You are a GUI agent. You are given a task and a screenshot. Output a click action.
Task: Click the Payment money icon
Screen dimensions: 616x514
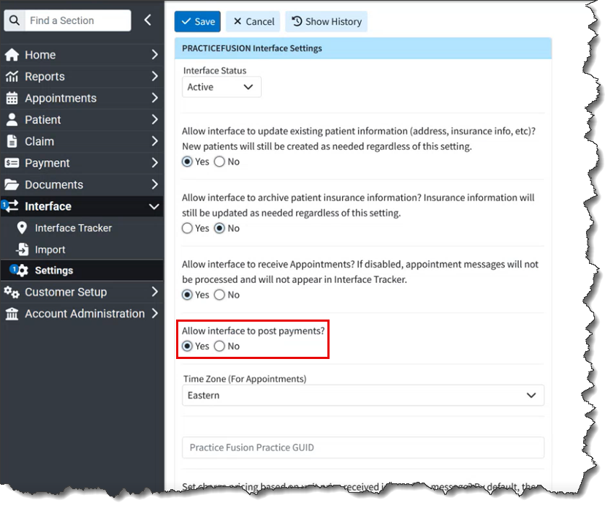(x=12, y=163)
